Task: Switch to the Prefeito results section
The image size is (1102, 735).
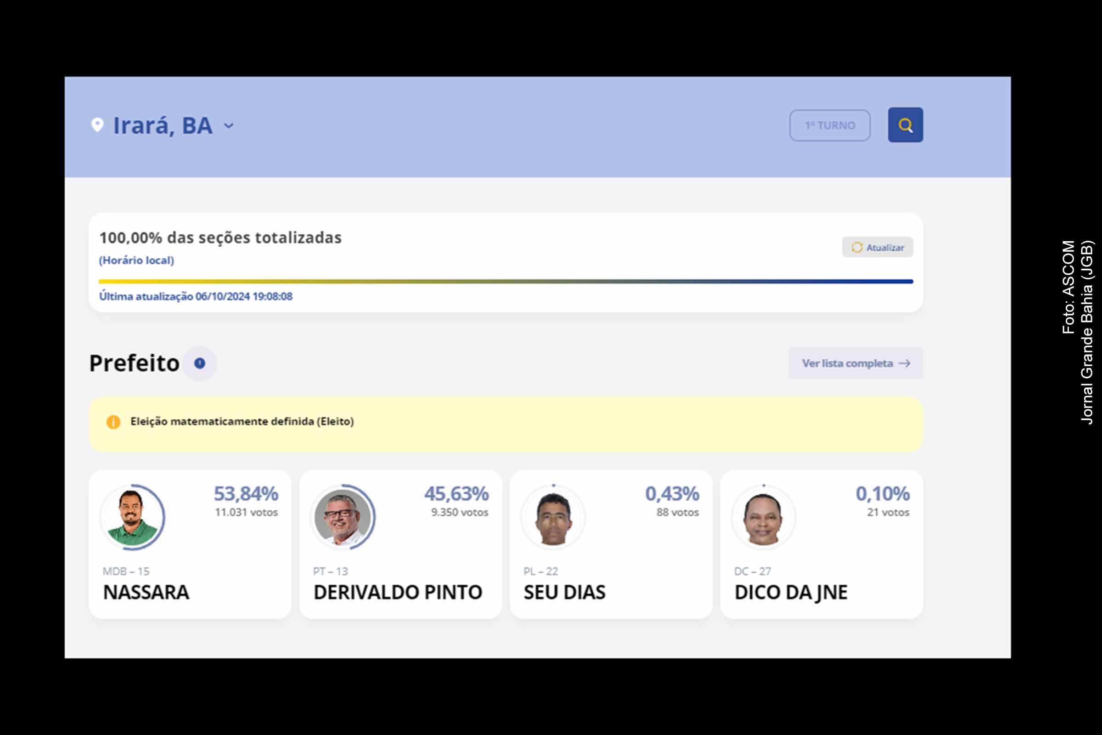Action: pyautogui.click(x=135, y=362)
